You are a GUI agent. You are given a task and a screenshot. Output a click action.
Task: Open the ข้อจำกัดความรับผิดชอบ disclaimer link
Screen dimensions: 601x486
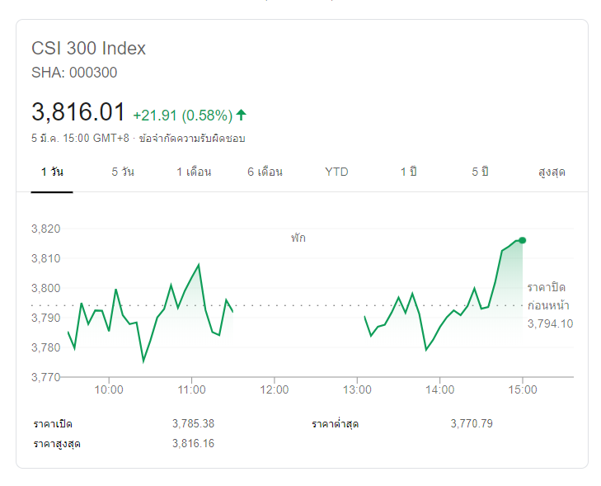coord(192,139)
